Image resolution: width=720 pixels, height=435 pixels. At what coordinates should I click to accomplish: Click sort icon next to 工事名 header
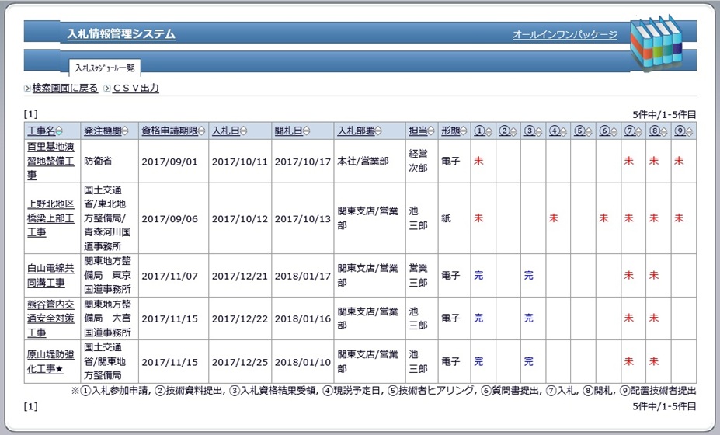click(x=59, y=131)
